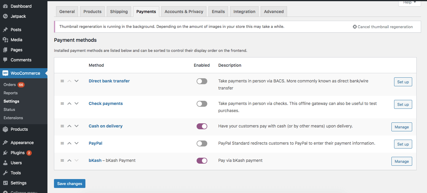Click the Plugins update badge 2
This screenshot has height=193, width=427.
click(x=29, y=153)
